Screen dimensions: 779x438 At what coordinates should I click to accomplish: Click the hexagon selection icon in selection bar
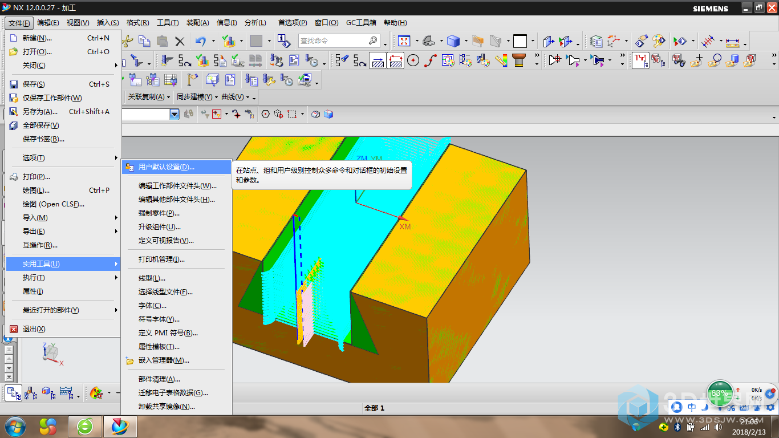[x=265, y=114]
